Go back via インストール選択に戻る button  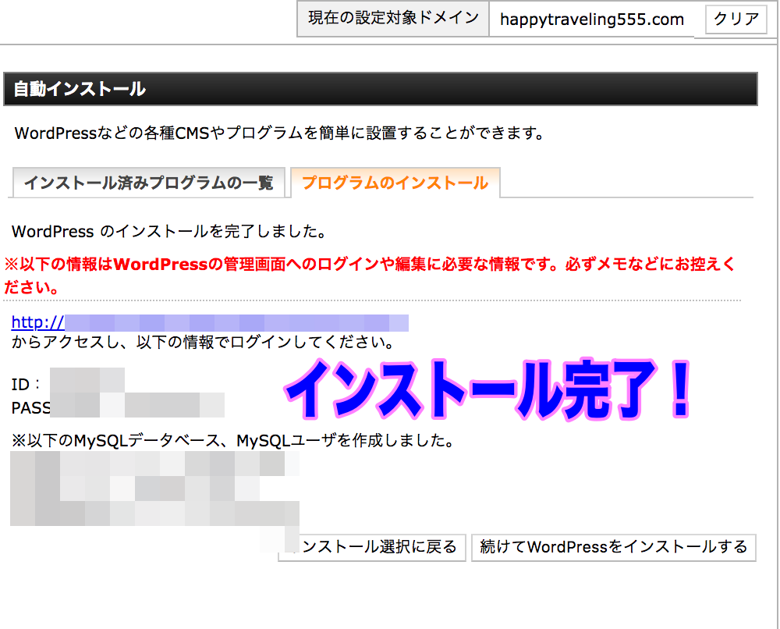(372, 547)
